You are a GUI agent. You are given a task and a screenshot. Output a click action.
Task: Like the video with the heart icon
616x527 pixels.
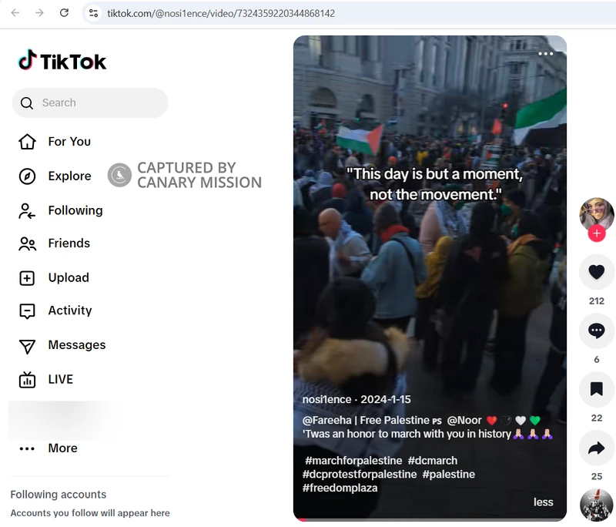tap(596, 272)
